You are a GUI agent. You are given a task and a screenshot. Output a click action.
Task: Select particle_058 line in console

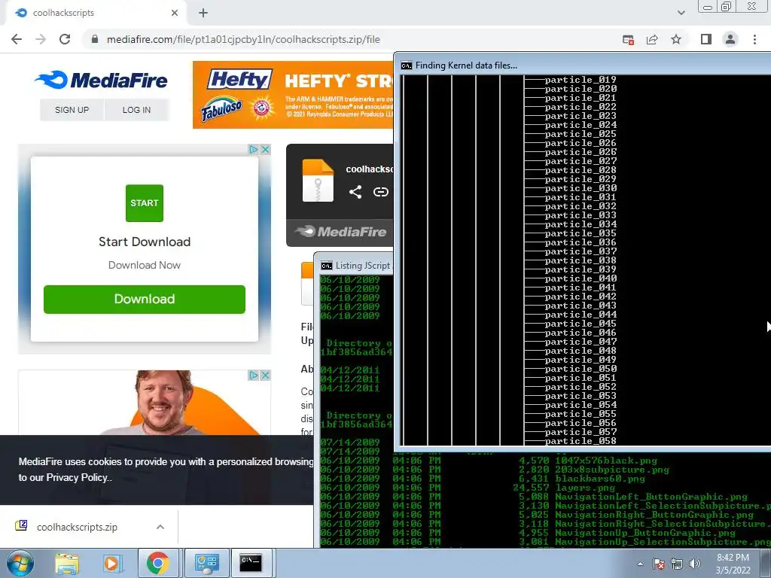(x=581, y=441)
